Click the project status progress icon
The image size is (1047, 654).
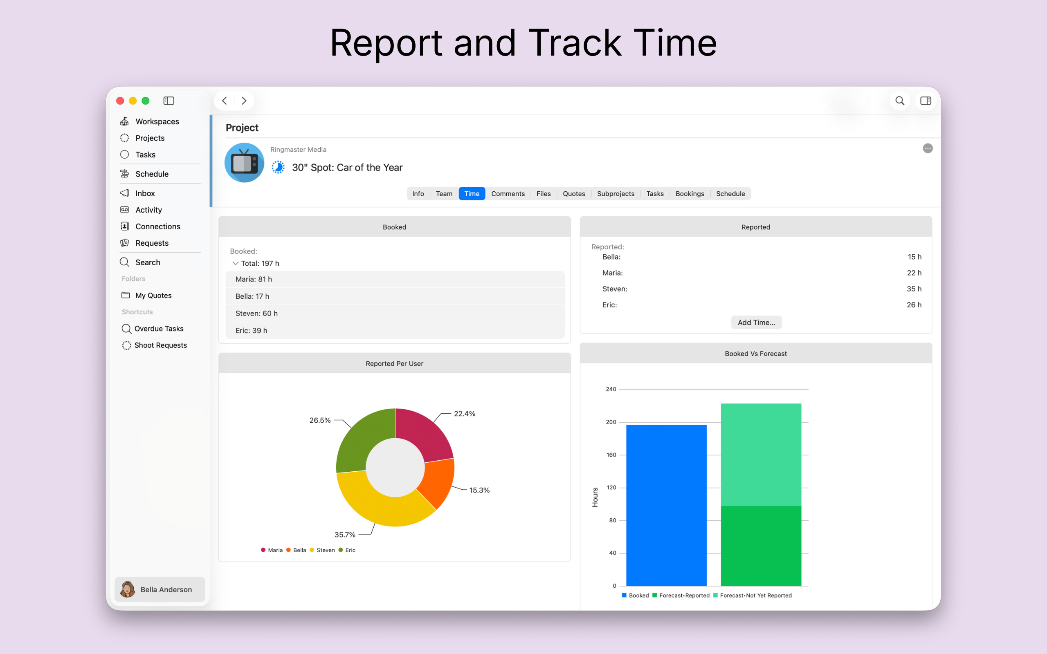pos(278,168)
